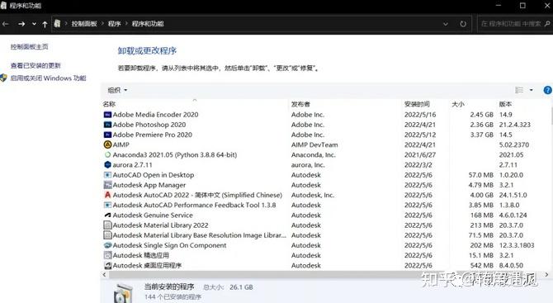Click the 当前安装的程序 details pane icon
Viewport: 553px width, 303px height.
click(x=123, y=293)
